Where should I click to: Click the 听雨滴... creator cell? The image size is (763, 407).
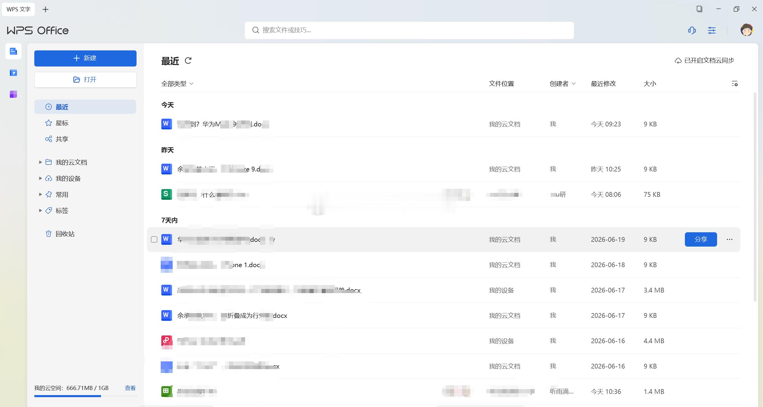[x=561, y=391]
